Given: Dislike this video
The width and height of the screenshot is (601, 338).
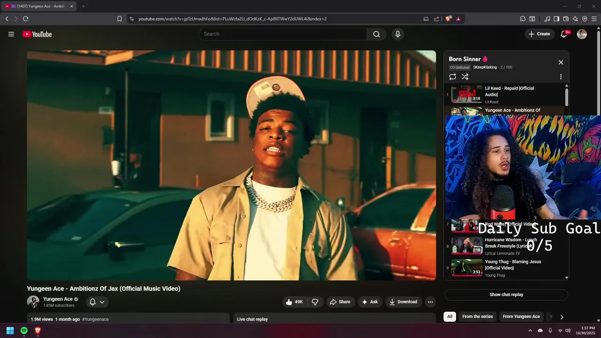Looking at the screenshot, I should click(x=315, y=302).
